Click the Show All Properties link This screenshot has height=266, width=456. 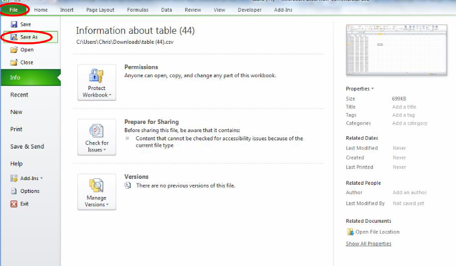point(368,244)
